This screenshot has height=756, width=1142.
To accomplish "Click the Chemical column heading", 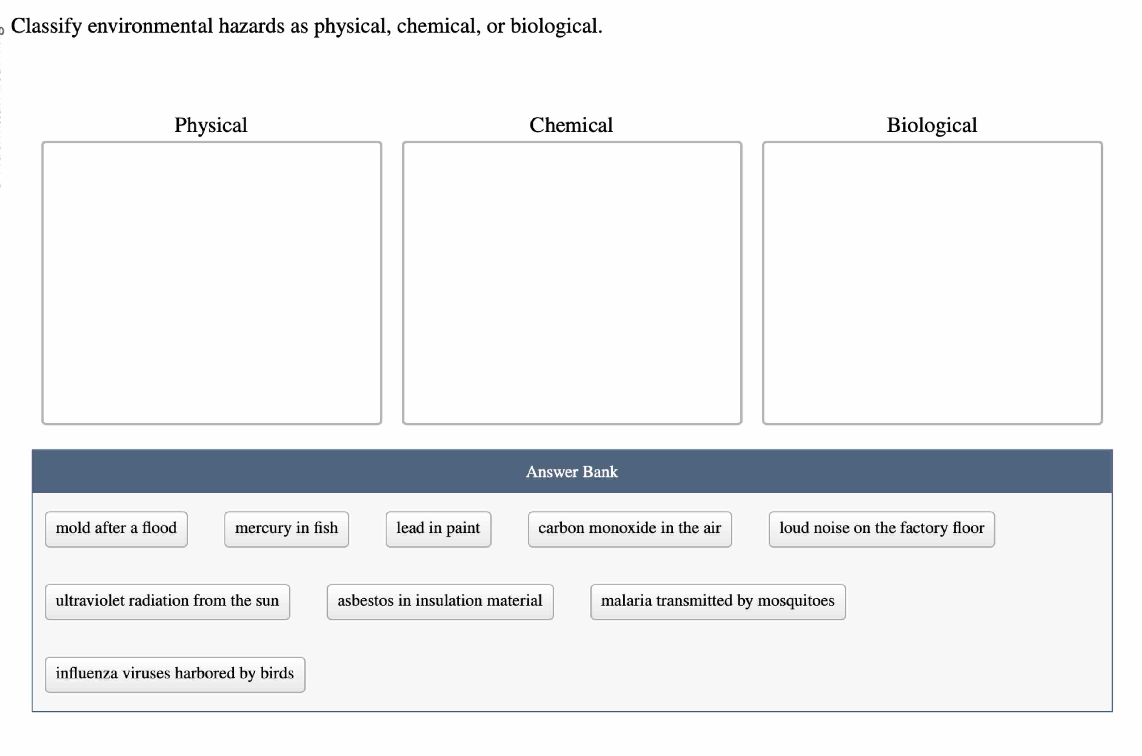I will 571,125.
